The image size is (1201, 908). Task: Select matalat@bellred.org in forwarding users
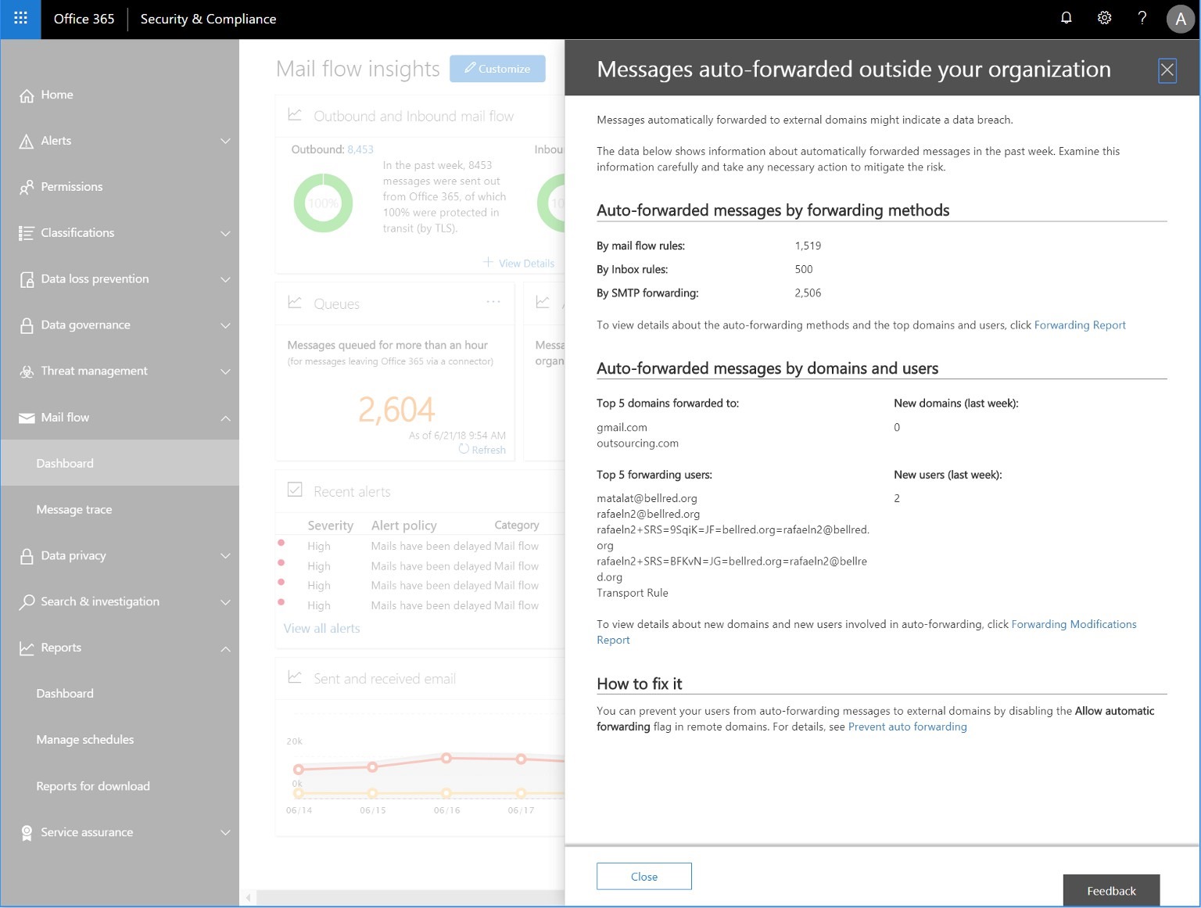tap(647, 498)
